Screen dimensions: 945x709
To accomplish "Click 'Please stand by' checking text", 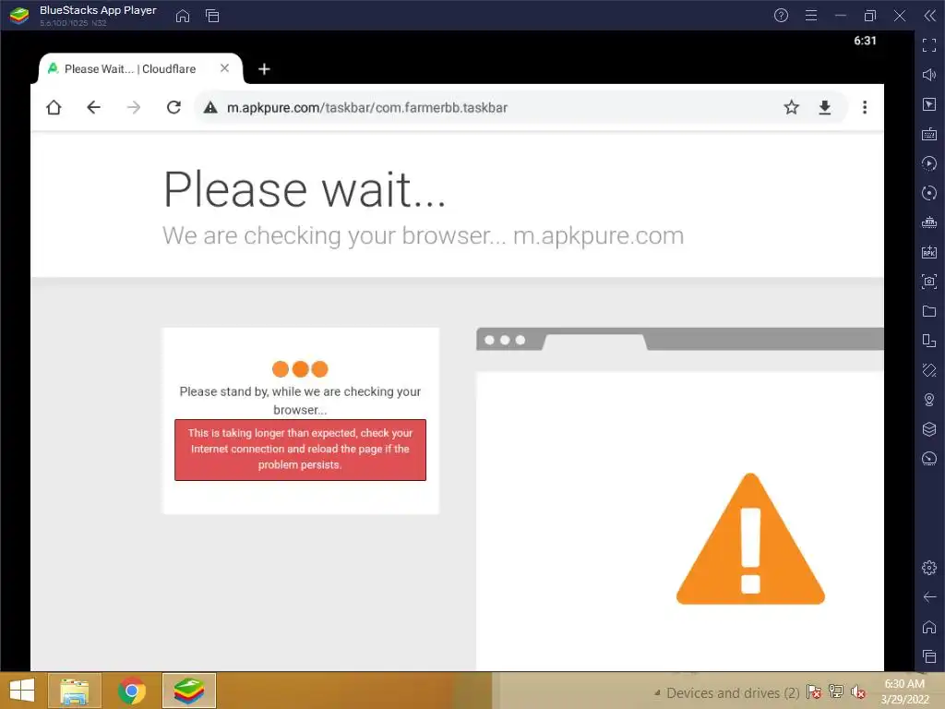I will coord(300,401).
